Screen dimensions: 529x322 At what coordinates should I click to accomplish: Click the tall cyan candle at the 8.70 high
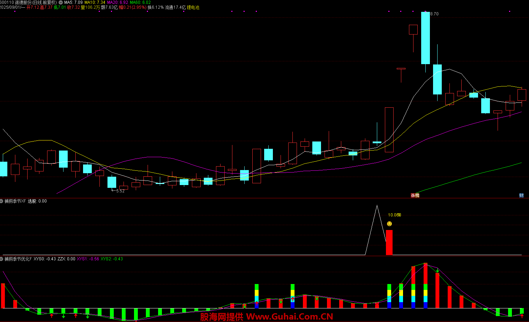point(425,38)
